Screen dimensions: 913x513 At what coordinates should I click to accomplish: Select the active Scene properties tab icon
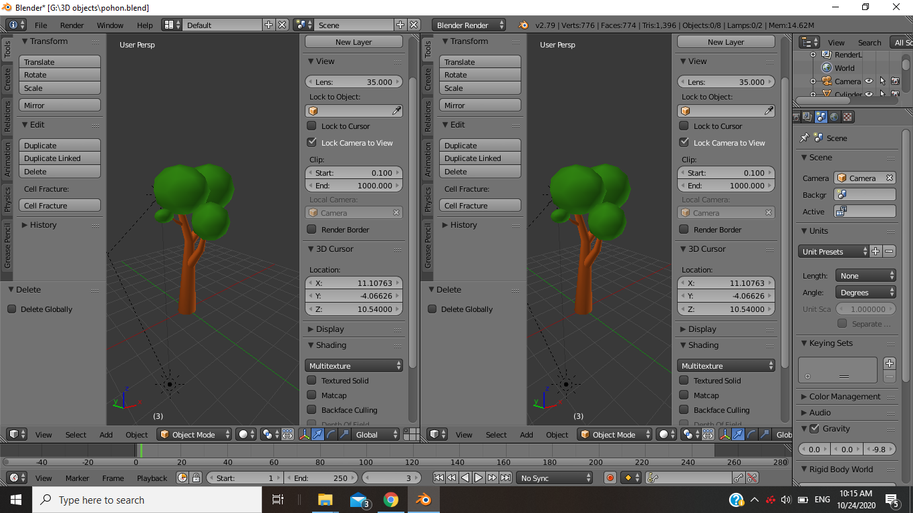point(821,117)
